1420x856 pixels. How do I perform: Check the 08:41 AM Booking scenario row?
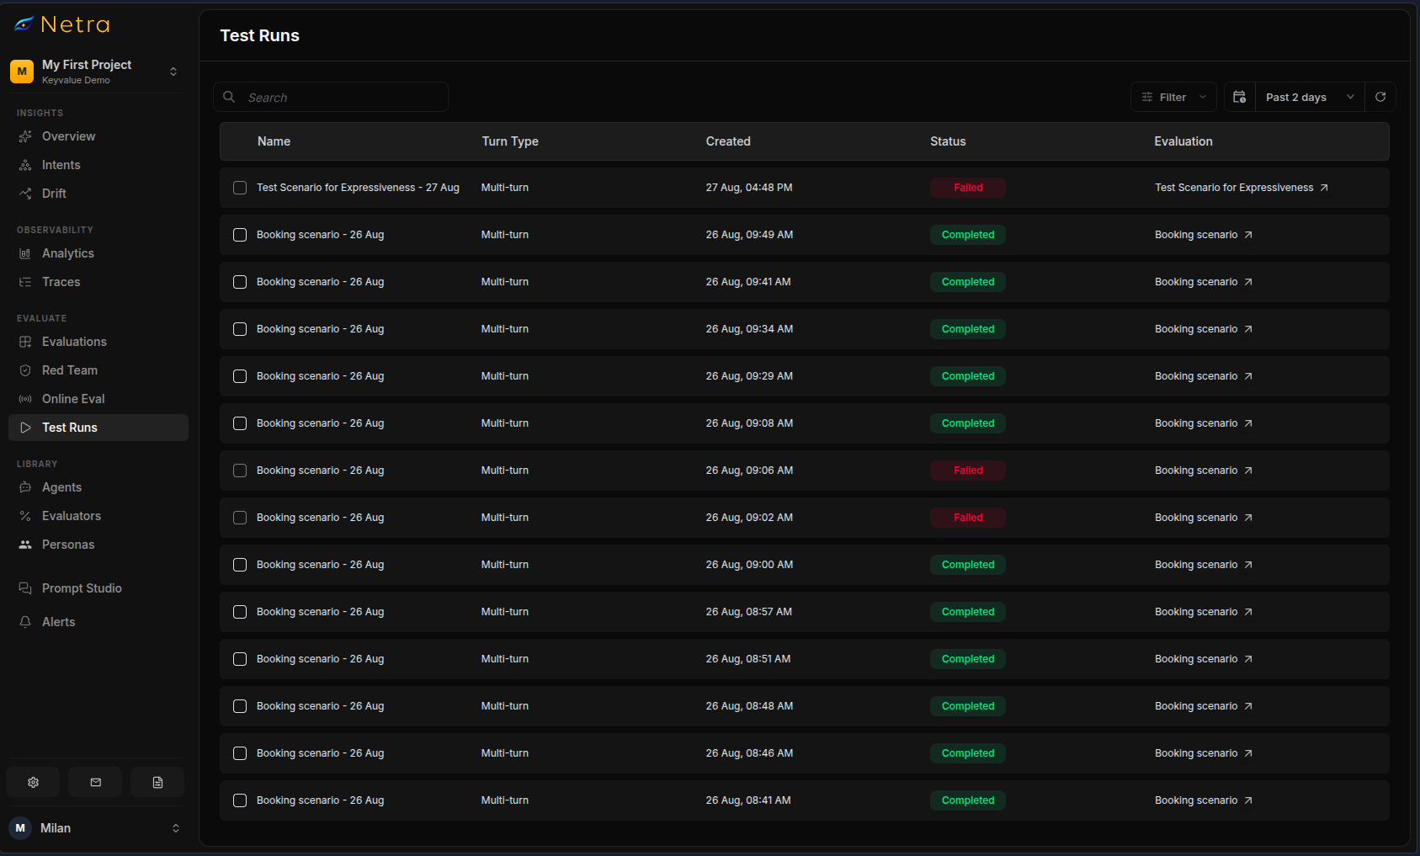click(x=240, y=800)
